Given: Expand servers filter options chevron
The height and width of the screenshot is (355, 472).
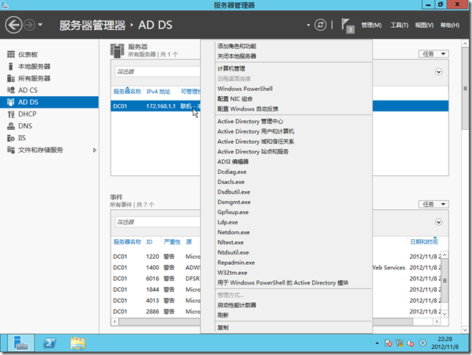Looking at the screenshot, I should (438, 72).
